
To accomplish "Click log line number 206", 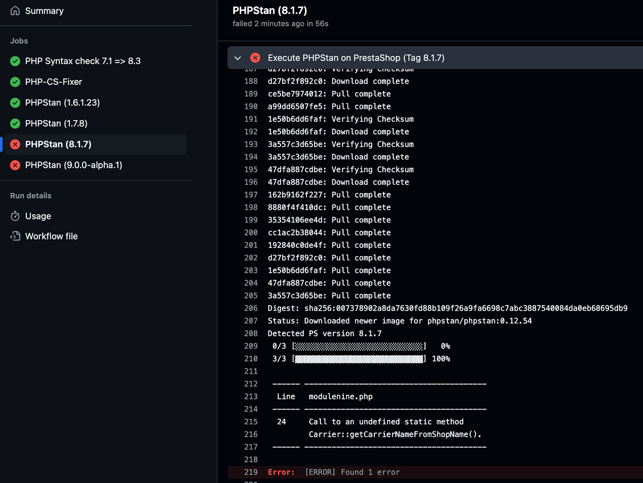I will click(x=251, y=308).
